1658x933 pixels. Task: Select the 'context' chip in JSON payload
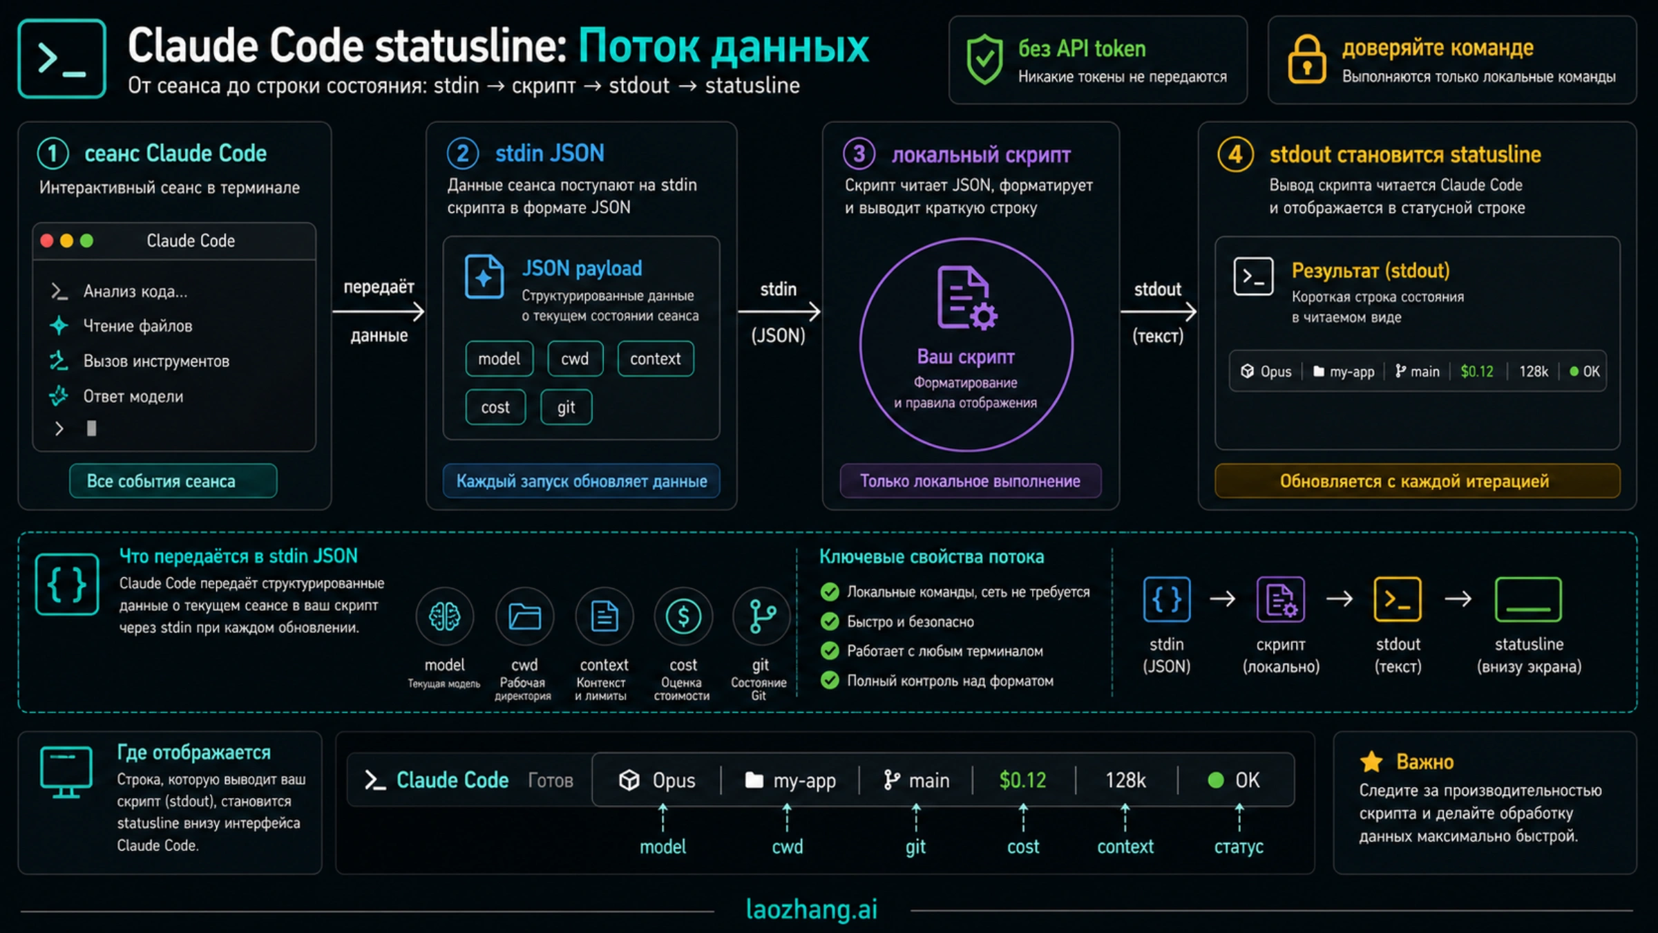tap(655, 359)
